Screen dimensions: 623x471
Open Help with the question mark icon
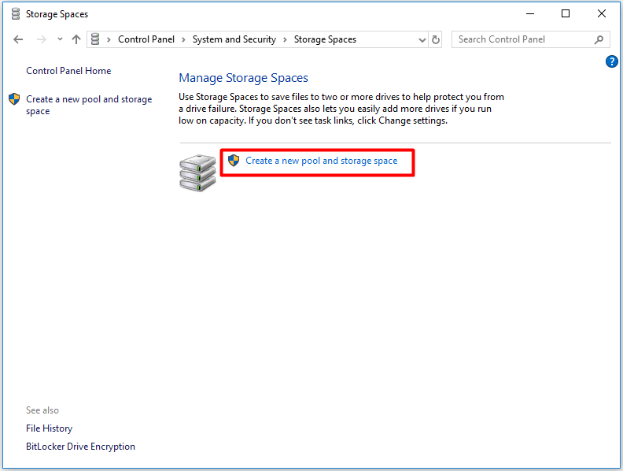611,61
